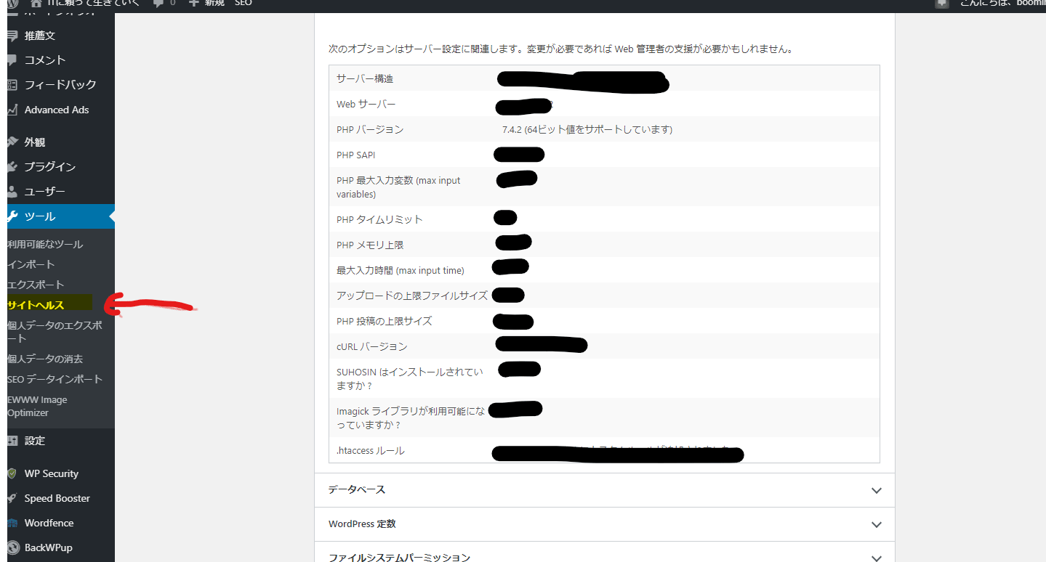The image size is (1046, 562).
Task: Click the WP Security shield icon
Action: pyautogui.click(x=12, y=473)
